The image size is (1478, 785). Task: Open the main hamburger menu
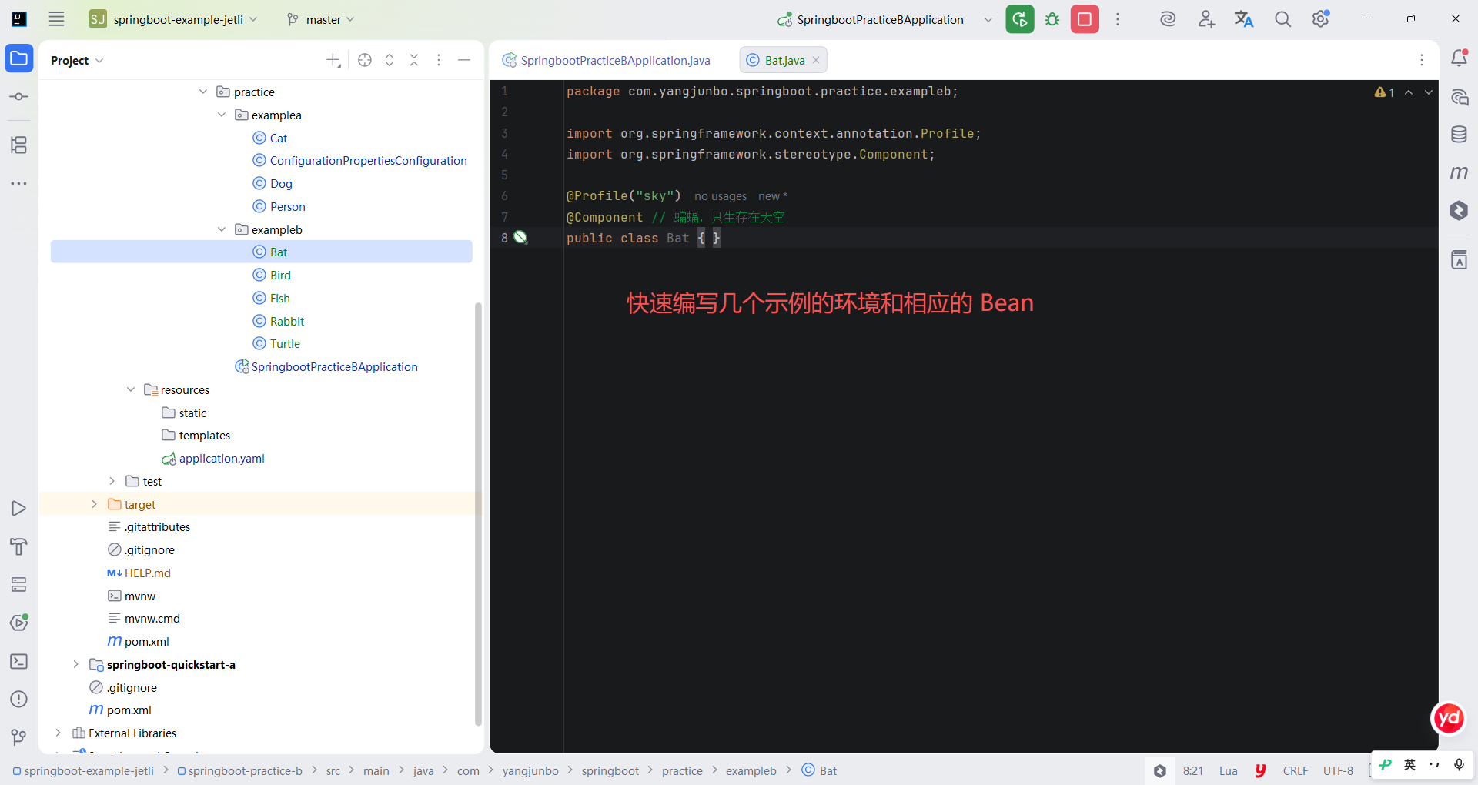point(56,19)
